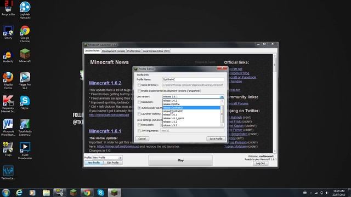
Task: Open the Technic Launcher desktop shortcut
Action: pyautogui.click(x=8, y=173)
